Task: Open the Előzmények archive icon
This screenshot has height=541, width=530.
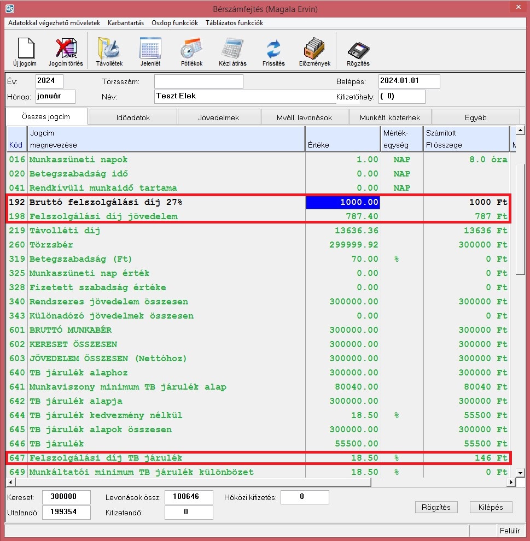Action: click(314, 49)
